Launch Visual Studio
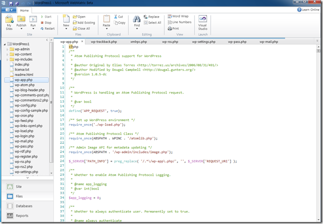 (x=203, y=22)
